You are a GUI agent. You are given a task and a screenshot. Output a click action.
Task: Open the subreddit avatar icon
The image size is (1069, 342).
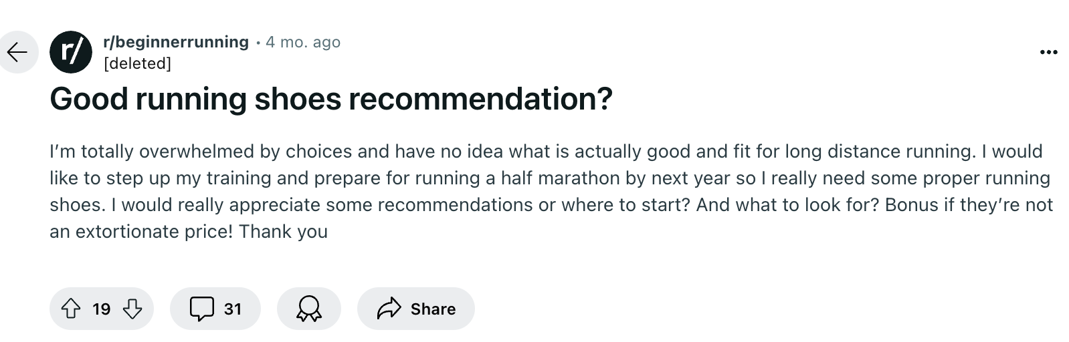[x=71, y=52]
